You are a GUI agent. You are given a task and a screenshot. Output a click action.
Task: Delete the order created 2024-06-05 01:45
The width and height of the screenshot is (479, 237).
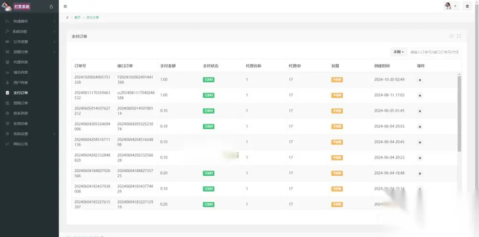click(420, 111)
